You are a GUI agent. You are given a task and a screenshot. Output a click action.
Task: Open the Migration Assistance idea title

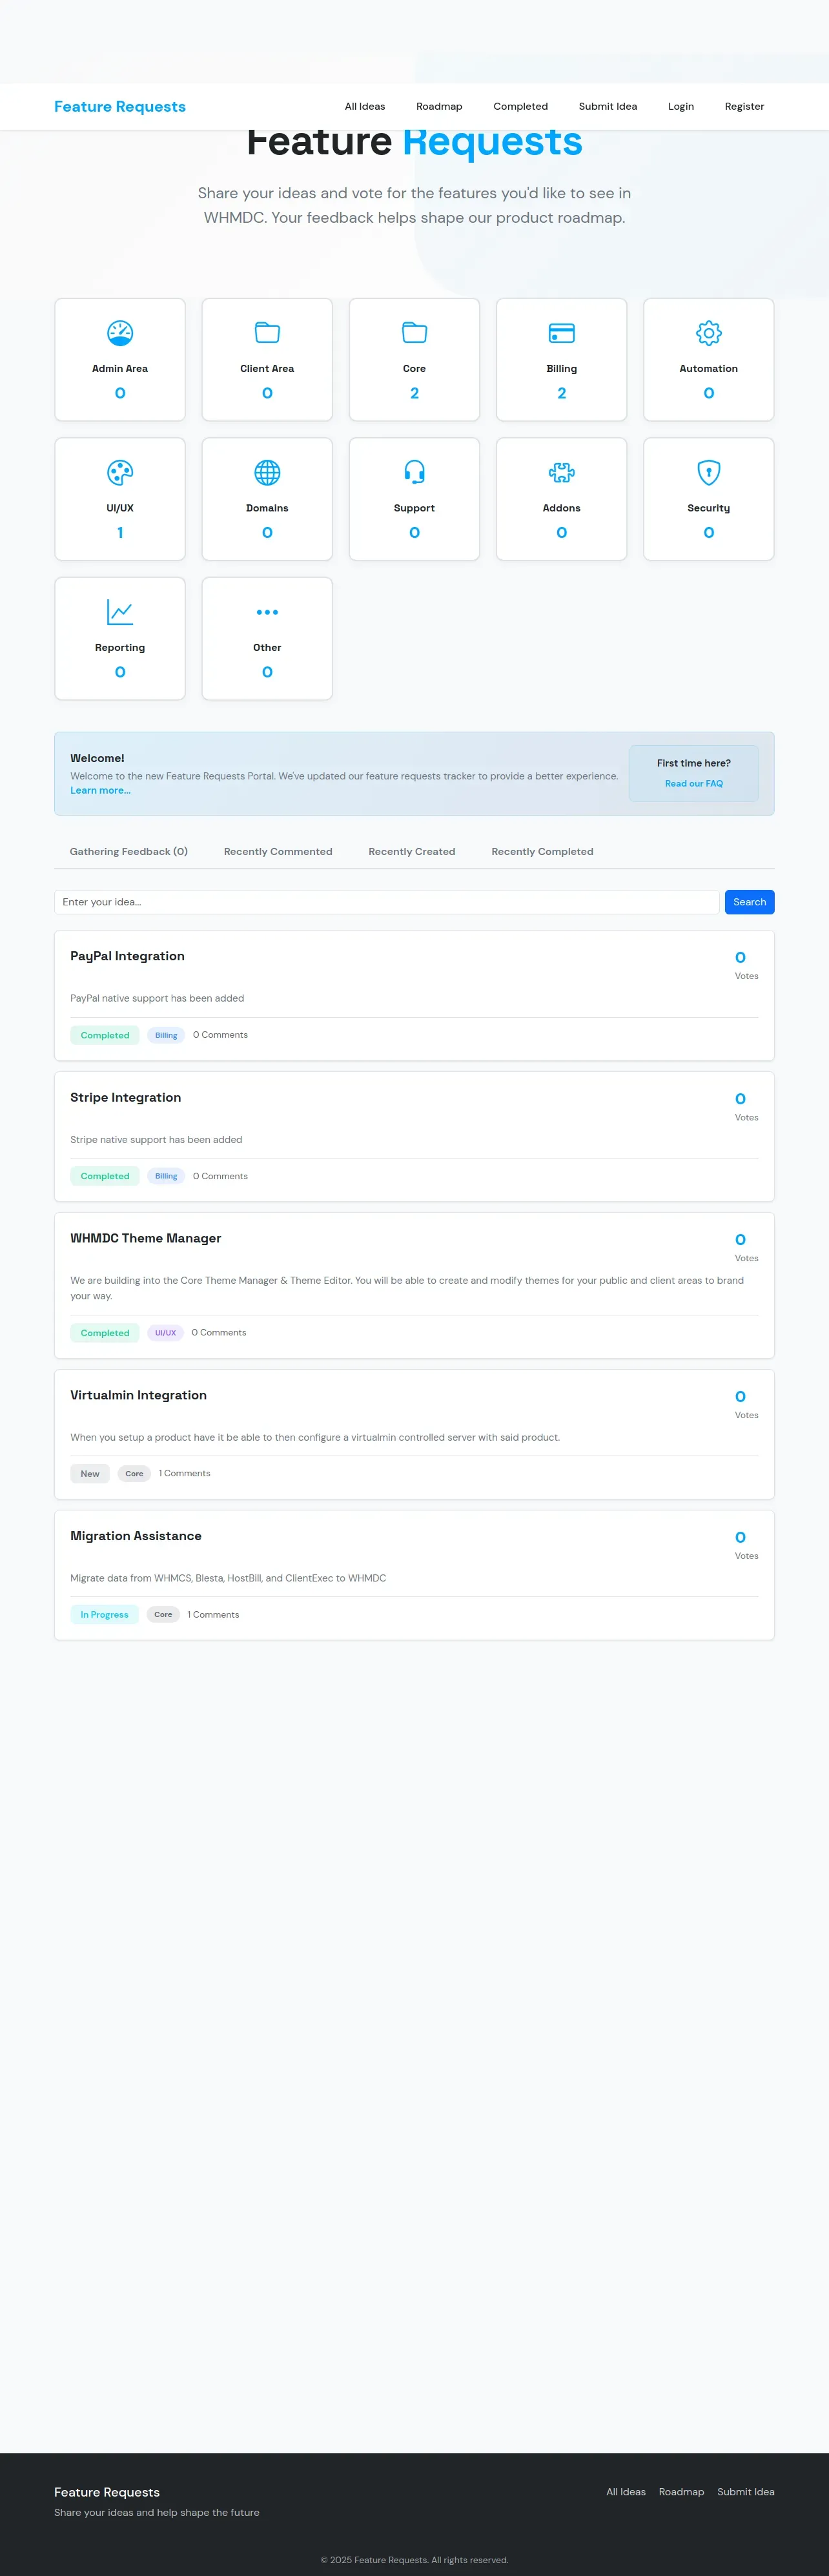click(x=136, y=1536)
